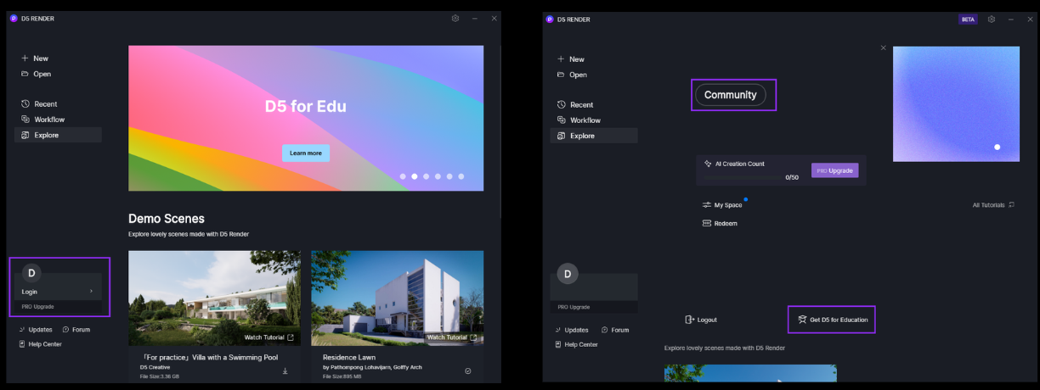Screen dimensions: 1040x390
Task: Open Updates in right BETA window
Action: (x=571, y=330)
